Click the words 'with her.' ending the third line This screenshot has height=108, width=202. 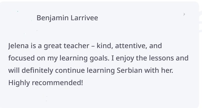point(159,70)
